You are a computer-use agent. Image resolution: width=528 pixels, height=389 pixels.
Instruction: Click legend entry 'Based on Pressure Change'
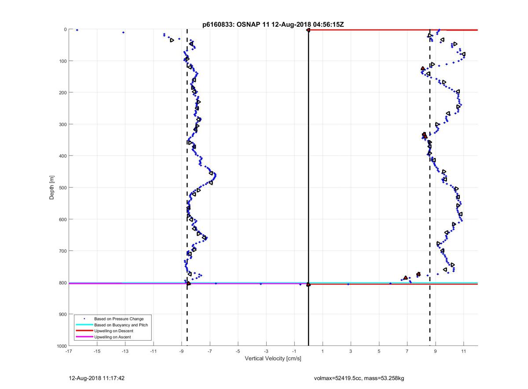(119, 319)
